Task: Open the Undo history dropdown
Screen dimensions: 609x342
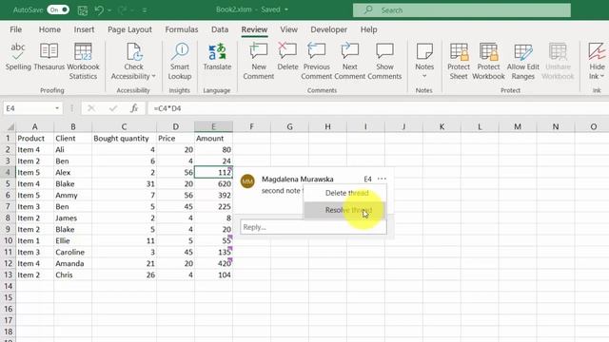Action: 109,10
